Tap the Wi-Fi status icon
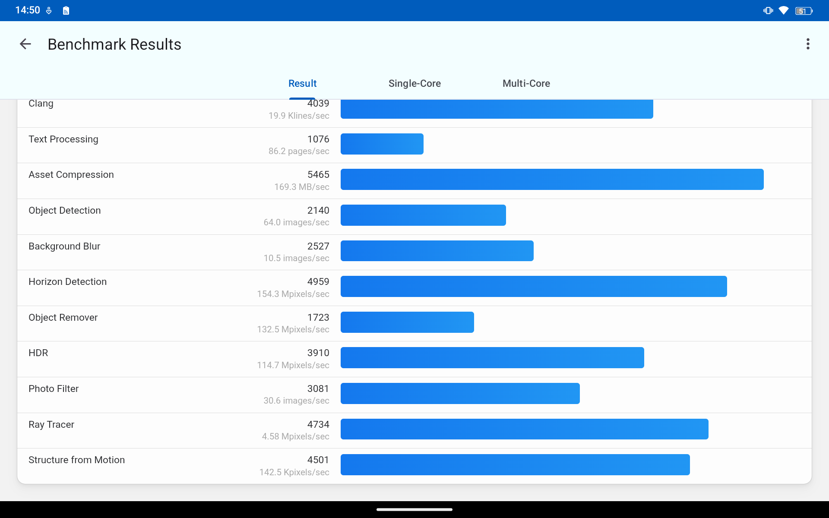Screen dimensions: 829x518 (x=783, y=10)
